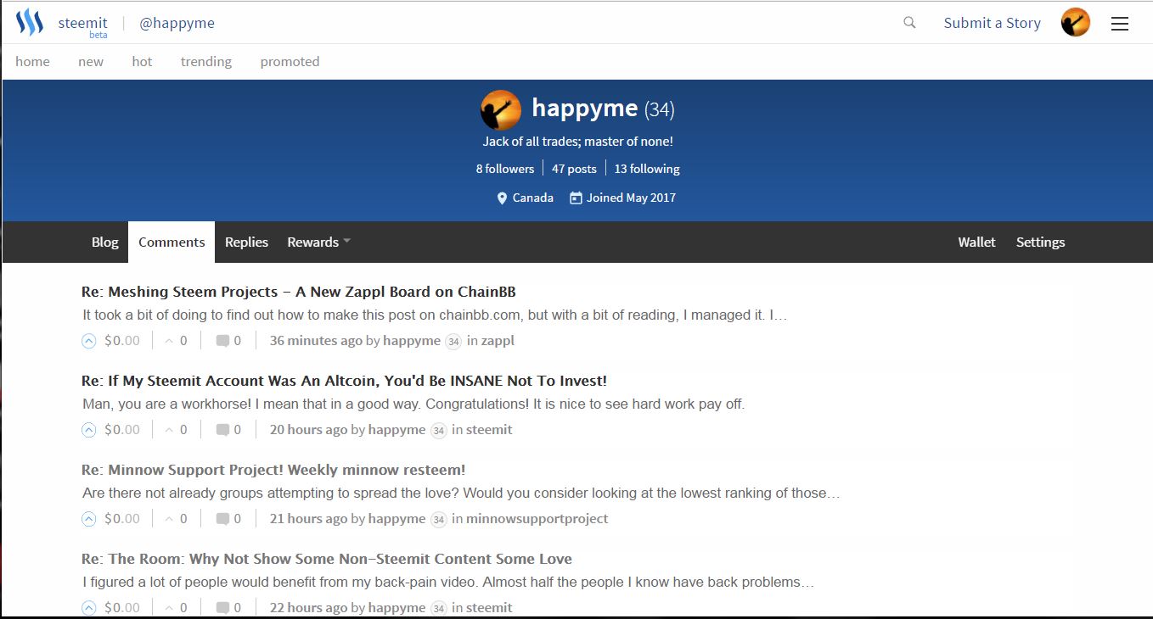Click reputation badge 34 in 22 hours ago row
This screenshot has width=1153, height=619.
[x=439, y=609]
